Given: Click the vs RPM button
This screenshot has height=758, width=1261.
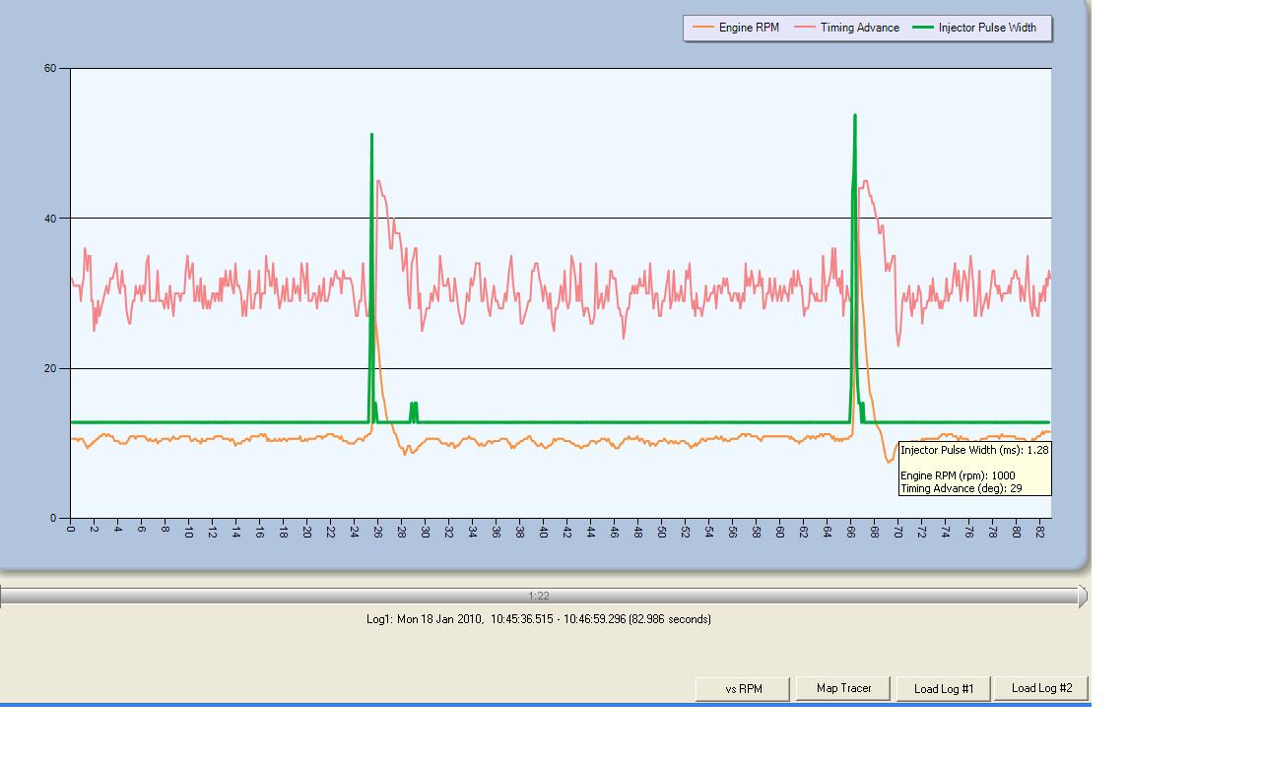Looking at the screenshot, I should pos(743,688).
